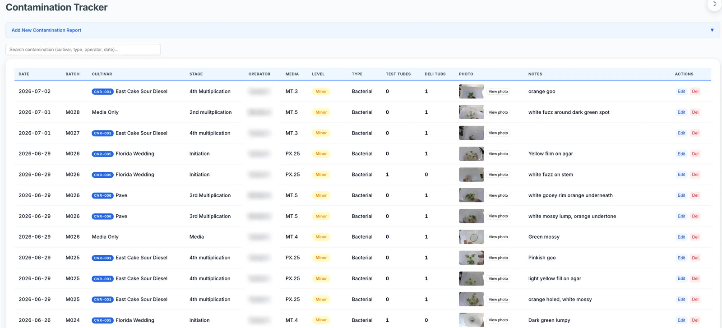Open the Add New Contamination Report link
This screenshot has width=722, height=328.
46,30
